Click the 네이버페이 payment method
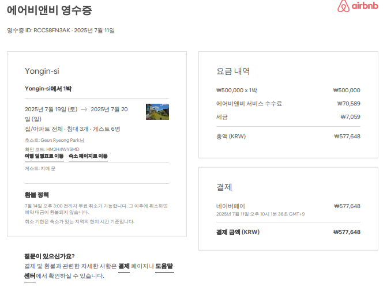The image size is (387, 287). tap(231, 206)
